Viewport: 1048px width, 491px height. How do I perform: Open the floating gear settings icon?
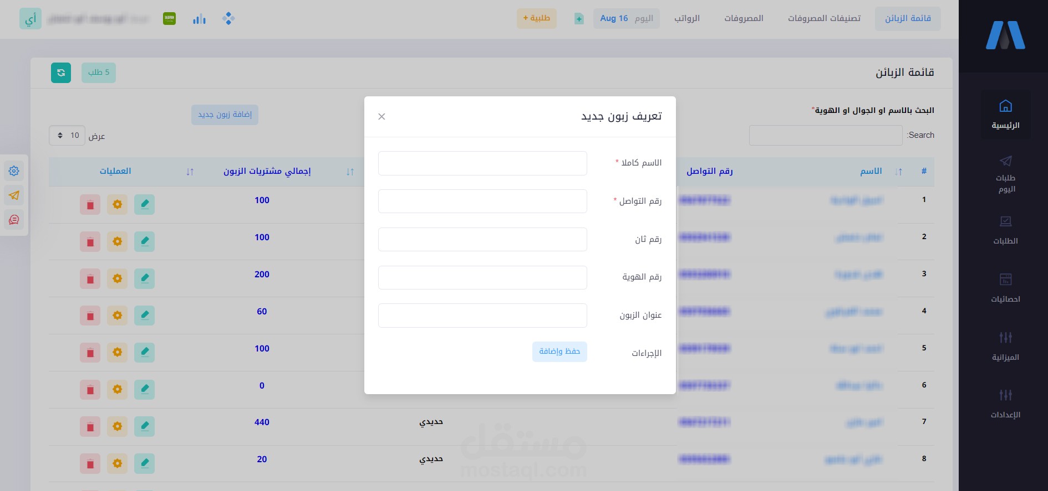14,171
